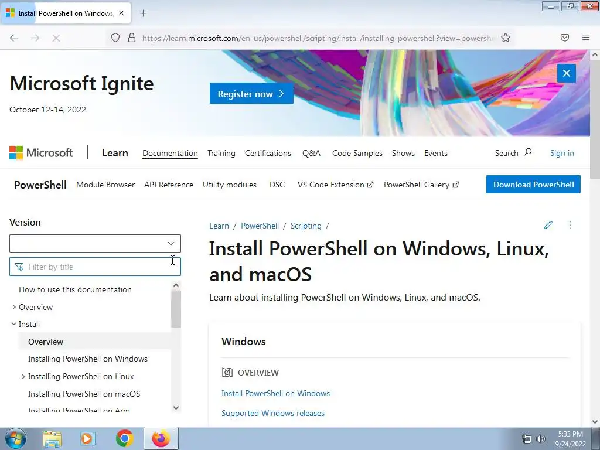Select Installing PowerShell on Windows item
Image resolution: width=600 pixels, height=450 pixels.
[88, 359]
